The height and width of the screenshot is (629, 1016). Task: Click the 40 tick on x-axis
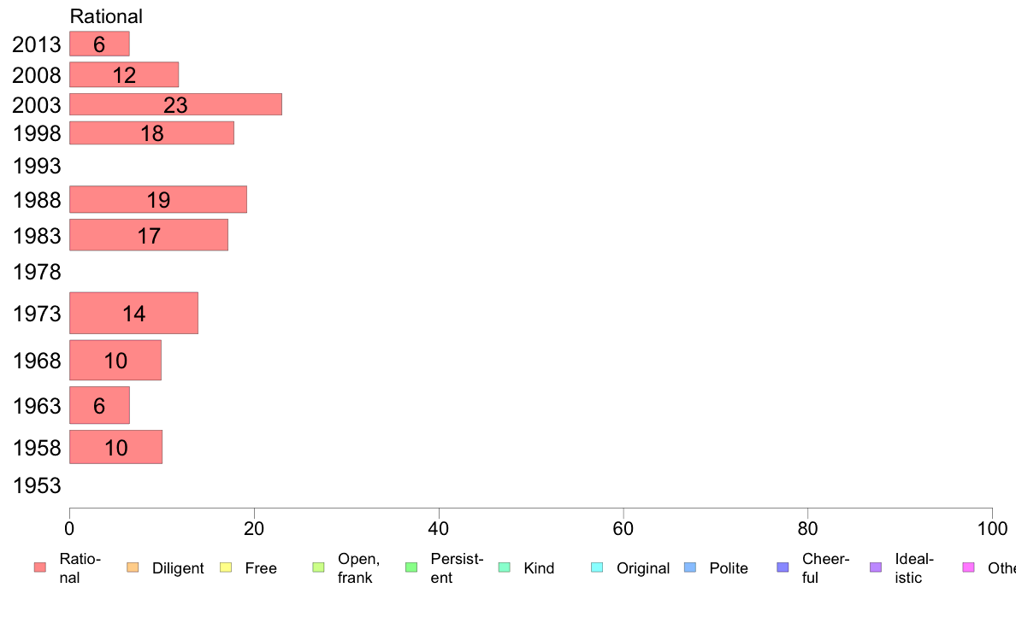pos(439,529)
